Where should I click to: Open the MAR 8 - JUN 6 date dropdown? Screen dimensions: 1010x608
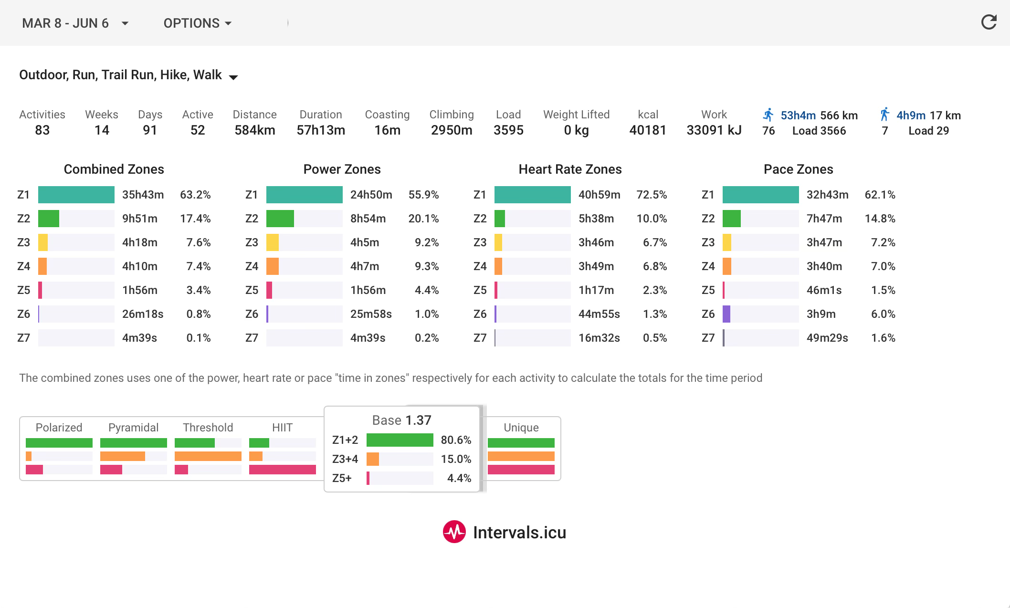point(75,23)
